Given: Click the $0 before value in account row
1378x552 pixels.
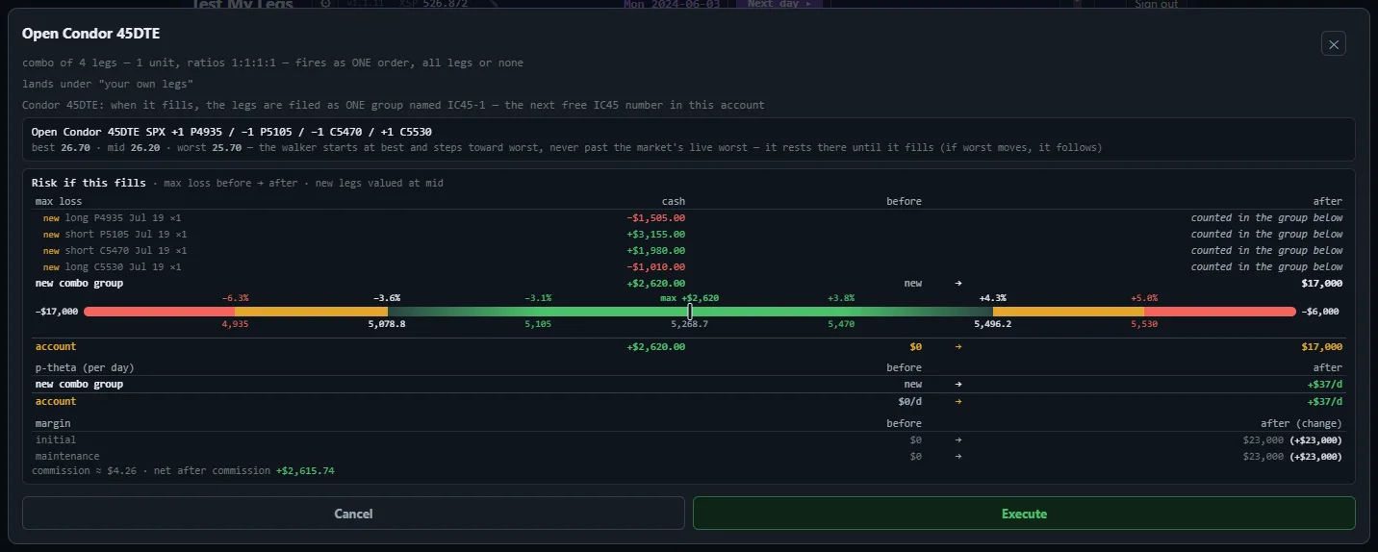Looking at the screenshot, I should point(915,346).
